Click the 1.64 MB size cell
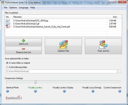 point(113,21)
